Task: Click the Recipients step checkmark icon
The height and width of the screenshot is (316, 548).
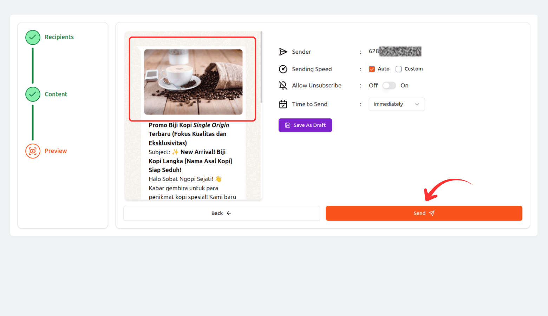Action: (33, 37)
